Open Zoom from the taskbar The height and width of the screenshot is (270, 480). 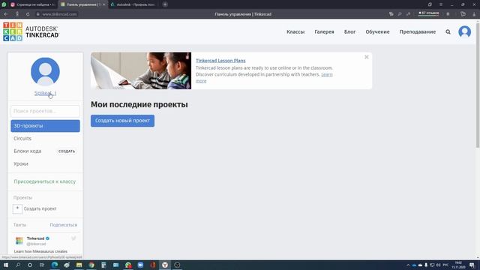[140, 265]
